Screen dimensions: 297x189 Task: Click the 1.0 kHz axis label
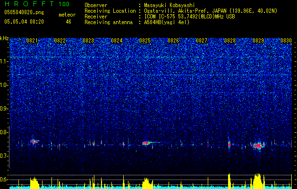4,85
